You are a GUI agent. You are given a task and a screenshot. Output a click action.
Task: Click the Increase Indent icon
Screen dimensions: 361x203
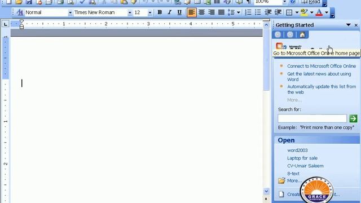(278, 12)
